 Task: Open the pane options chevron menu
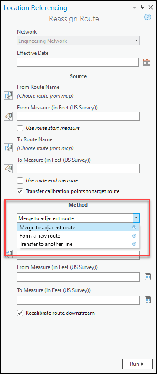click(134, 7)
